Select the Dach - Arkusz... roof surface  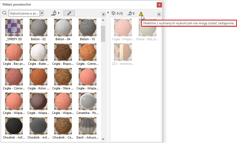point(88,126)
